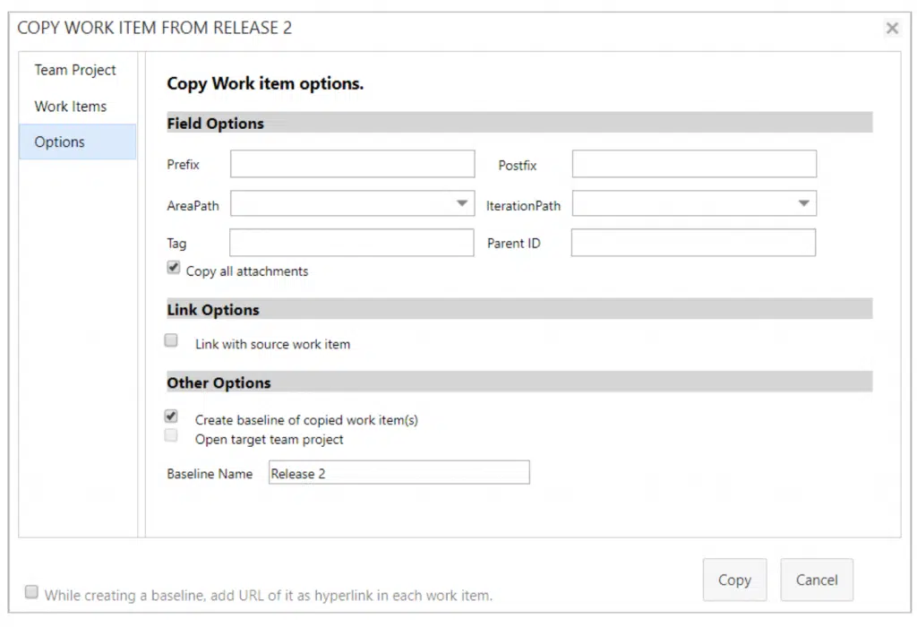The width and height of the screenshot is (917, 627).
Task: Select the Options tab
Action: point(60,142)
